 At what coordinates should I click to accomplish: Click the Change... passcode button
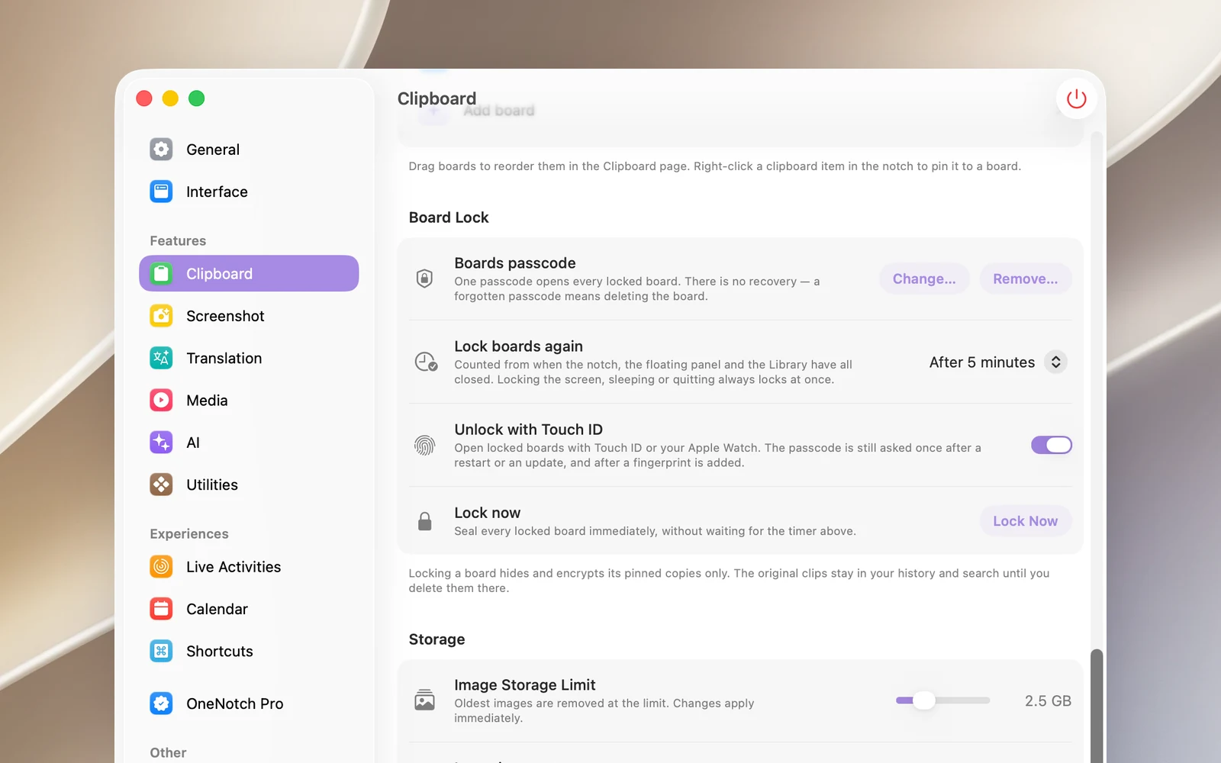(924, 278)
